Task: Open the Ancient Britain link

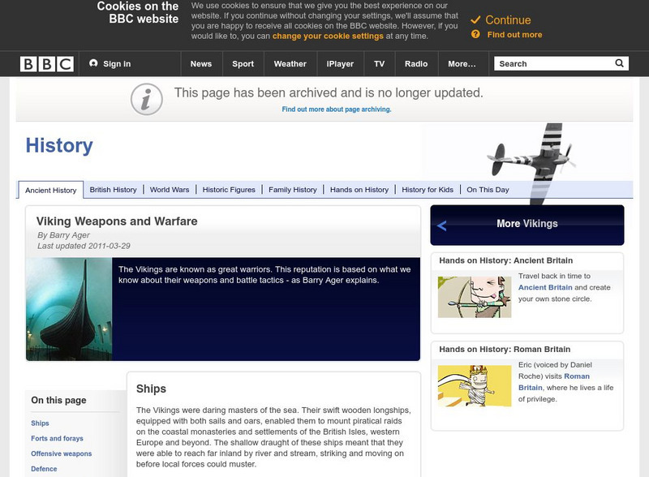Action: click(x=545, y=287)
